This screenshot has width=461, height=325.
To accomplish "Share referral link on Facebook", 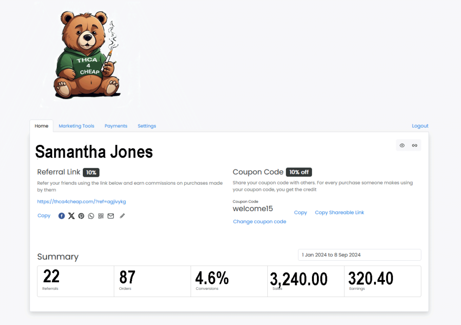I will click(61, 216).
